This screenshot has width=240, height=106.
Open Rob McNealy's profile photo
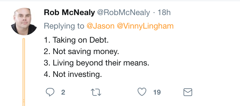24,21
